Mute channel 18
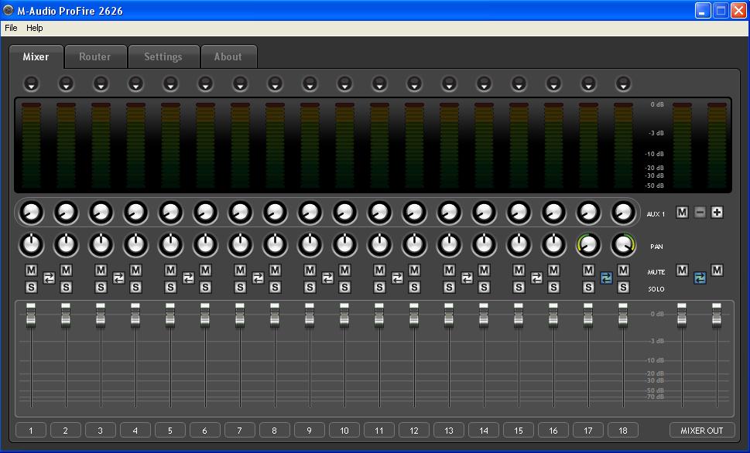 tap(623, 271)
